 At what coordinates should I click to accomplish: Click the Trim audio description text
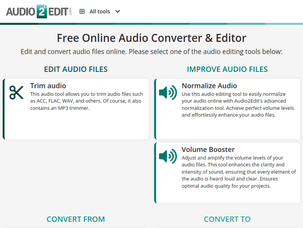pyautogui.click(x=86, y=101)
